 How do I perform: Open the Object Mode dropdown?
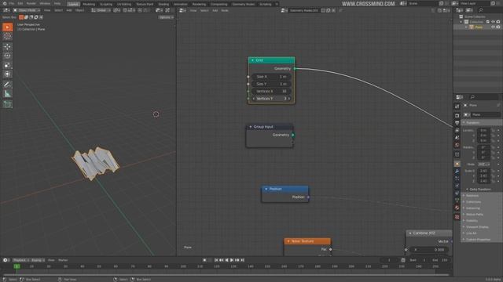26,10
